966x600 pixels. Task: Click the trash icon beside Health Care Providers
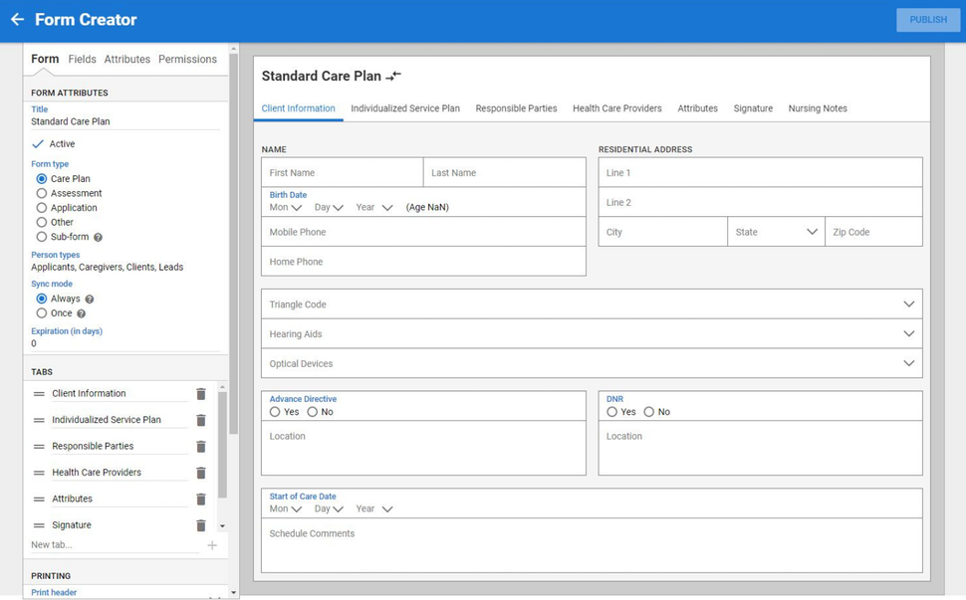[x=201, y=473]
